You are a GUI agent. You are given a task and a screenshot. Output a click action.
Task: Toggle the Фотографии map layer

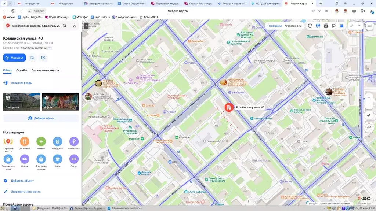(293, 26)
